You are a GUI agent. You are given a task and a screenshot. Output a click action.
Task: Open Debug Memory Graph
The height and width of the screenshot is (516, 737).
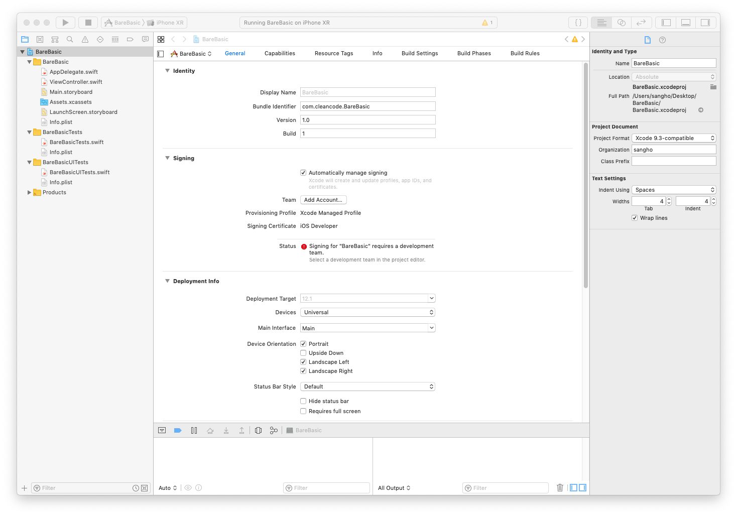click(x=274, y=430)
